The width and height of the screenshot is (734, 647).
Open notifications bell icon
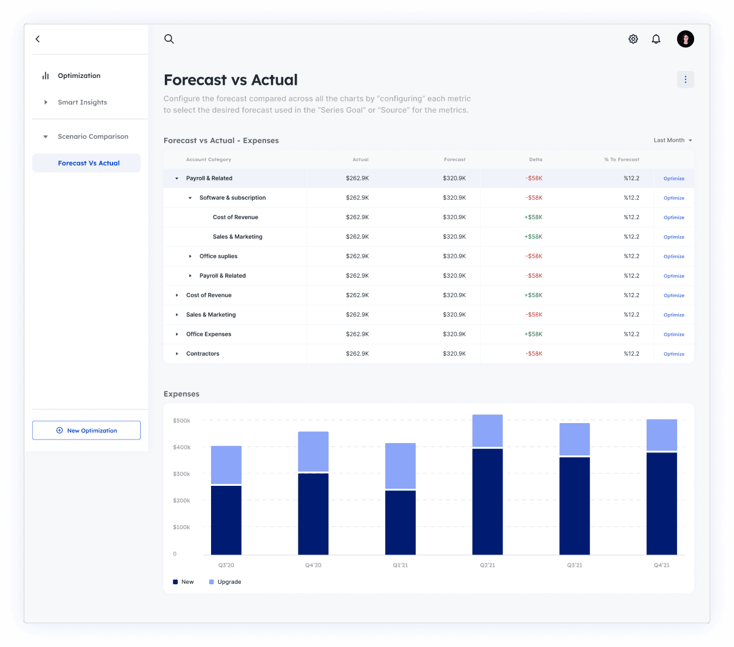tap(656, 39)
